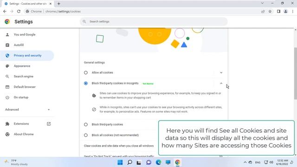Show hidden system tray icons
The width and height of the screenshot is (297, 167).
[x=245, y=162]
